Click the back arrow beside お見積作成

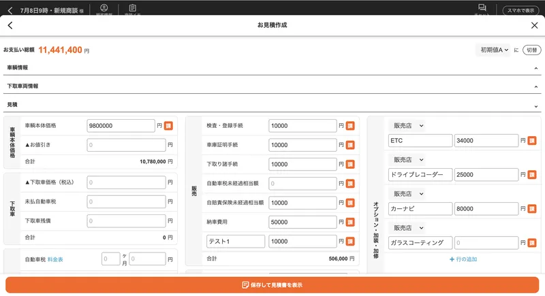click(x=10, y=25)
